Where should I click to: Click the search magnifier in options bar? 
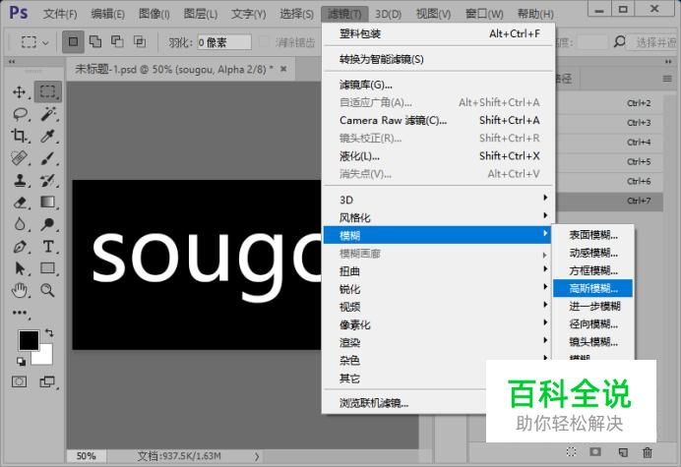(x=620, y=41)
